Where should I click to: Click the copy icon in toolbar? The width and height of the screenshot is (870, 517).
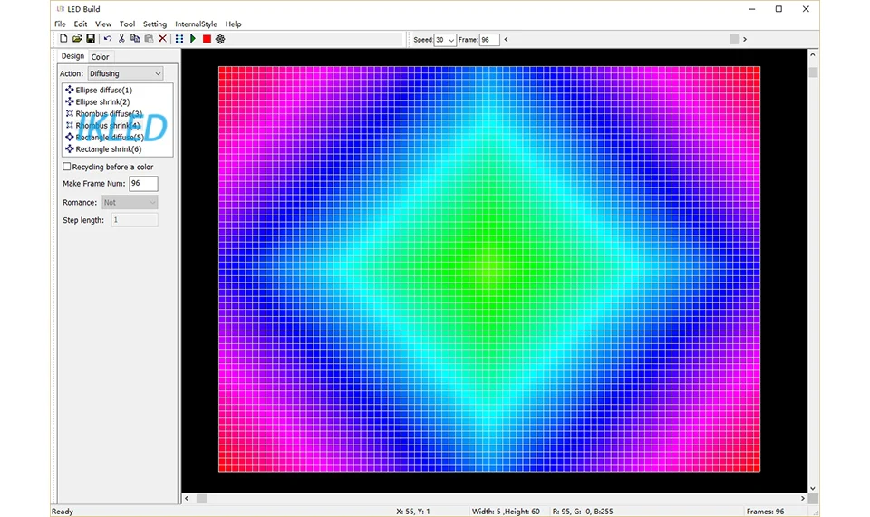[135, 39]
